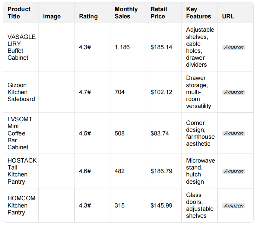The height and width of the screenshot is (225, 257).
Task: Click the $102.12 retail price
Action: 161,92
